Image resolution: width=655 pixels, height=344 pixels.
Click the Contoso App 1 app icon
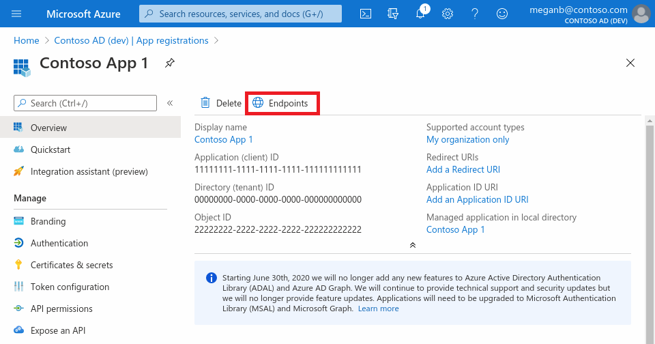(22, 68)
